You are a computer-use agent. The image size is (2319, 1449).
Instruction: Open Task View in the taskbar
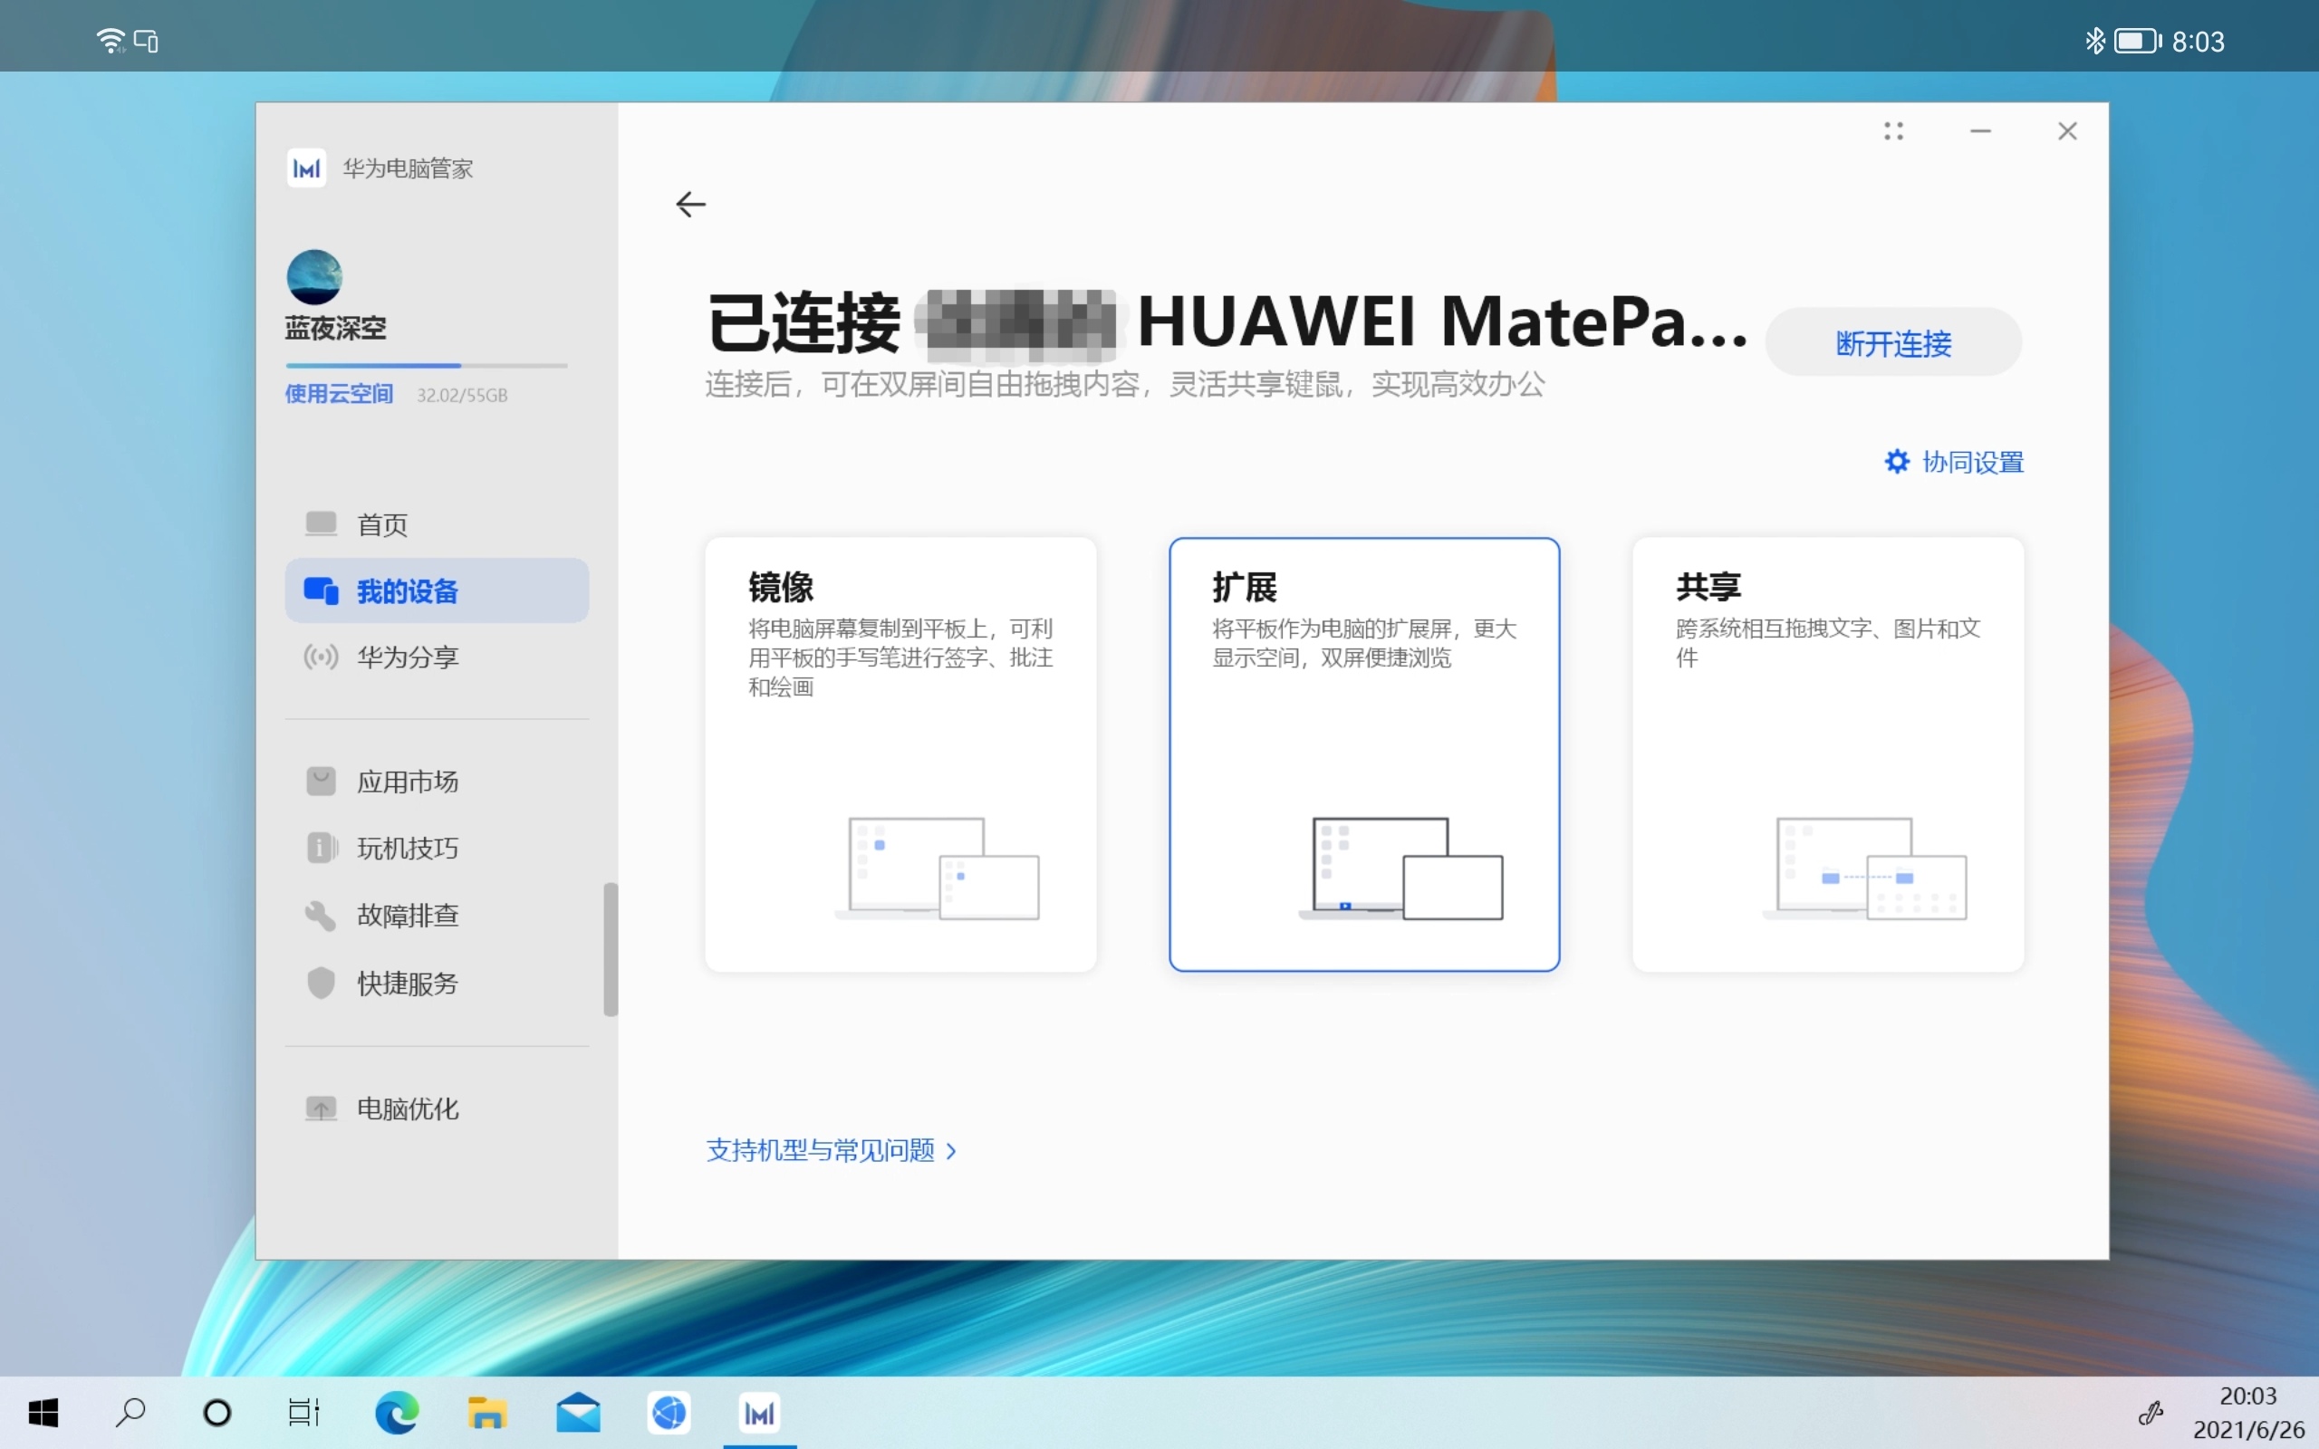(x=304, y=1413)
